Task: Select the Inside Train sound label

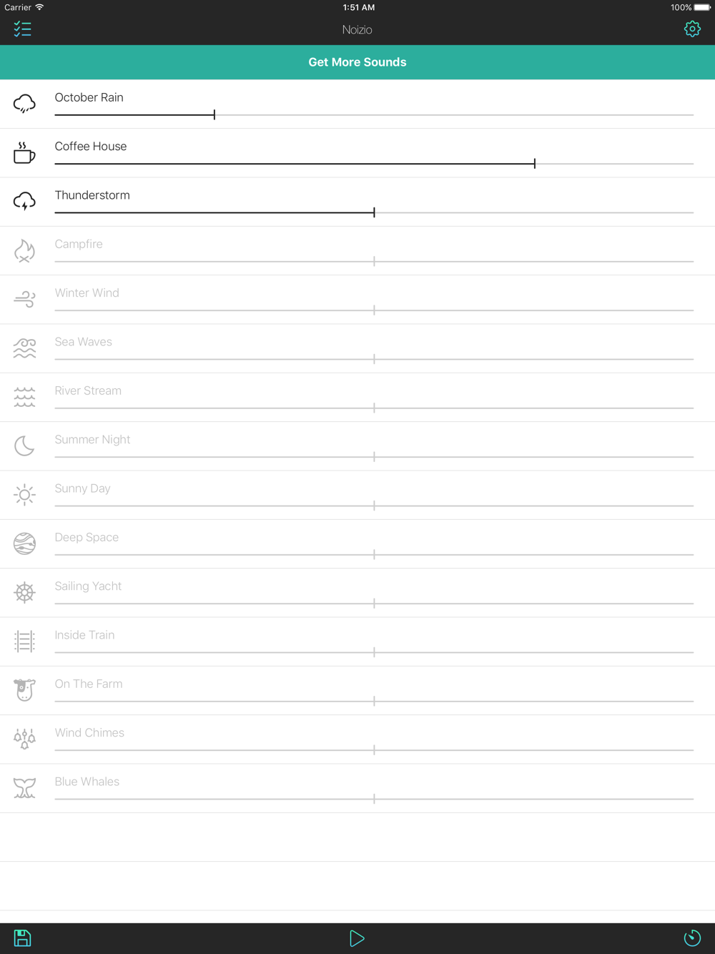Action: tap(84, 635)
